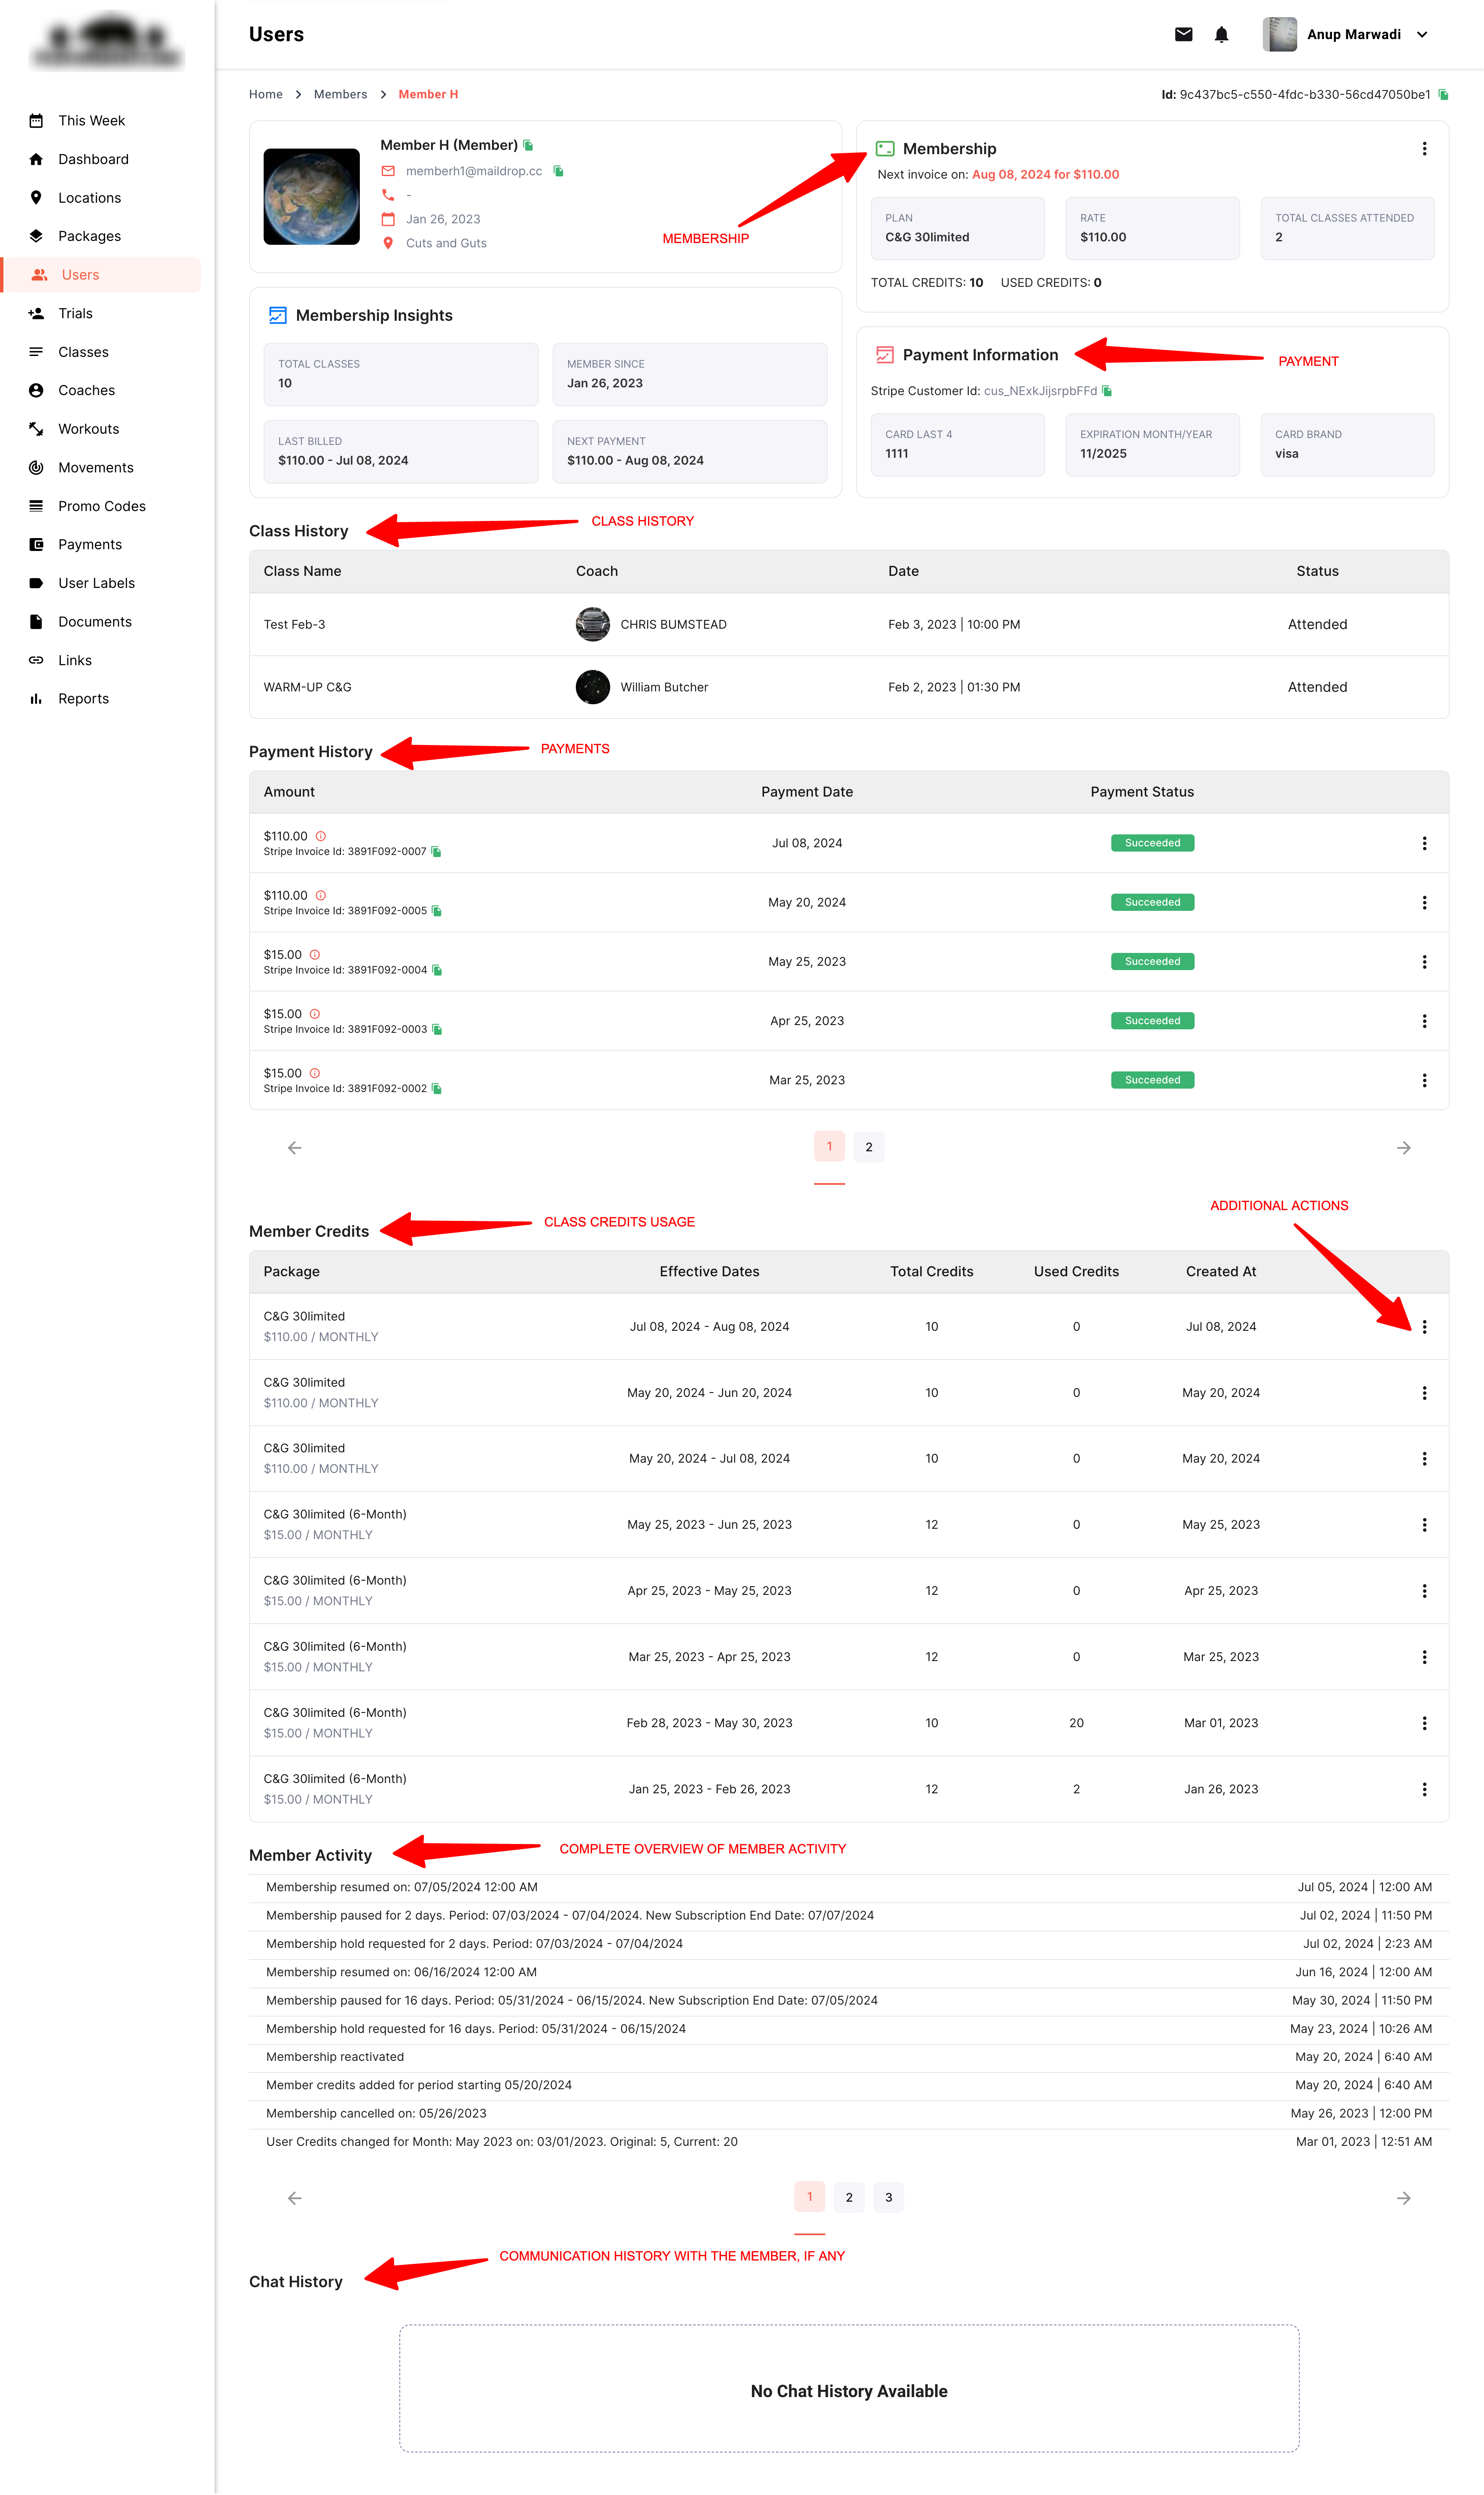
Task: Show info for Apr 25, 2023 $15.00 payment
Action: (x=315, y=1013)
